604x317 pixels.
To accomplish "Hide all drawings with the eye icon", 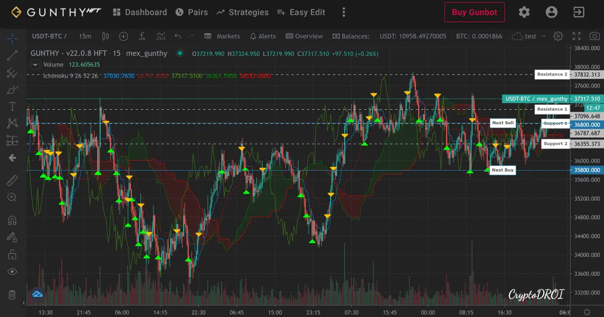I will point(12,271).
